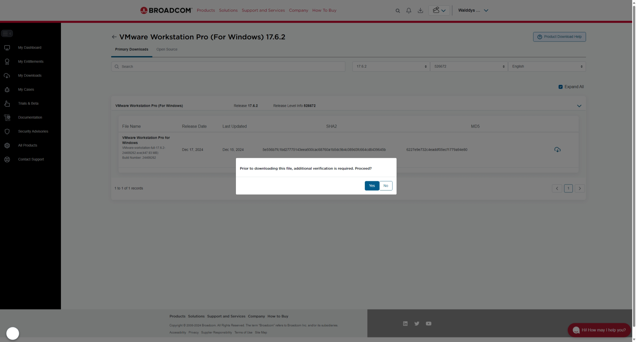The height and width of the screenshot is (342, 636).
Task: Decline verification by clicking No
Action: [x=386, y=186]
